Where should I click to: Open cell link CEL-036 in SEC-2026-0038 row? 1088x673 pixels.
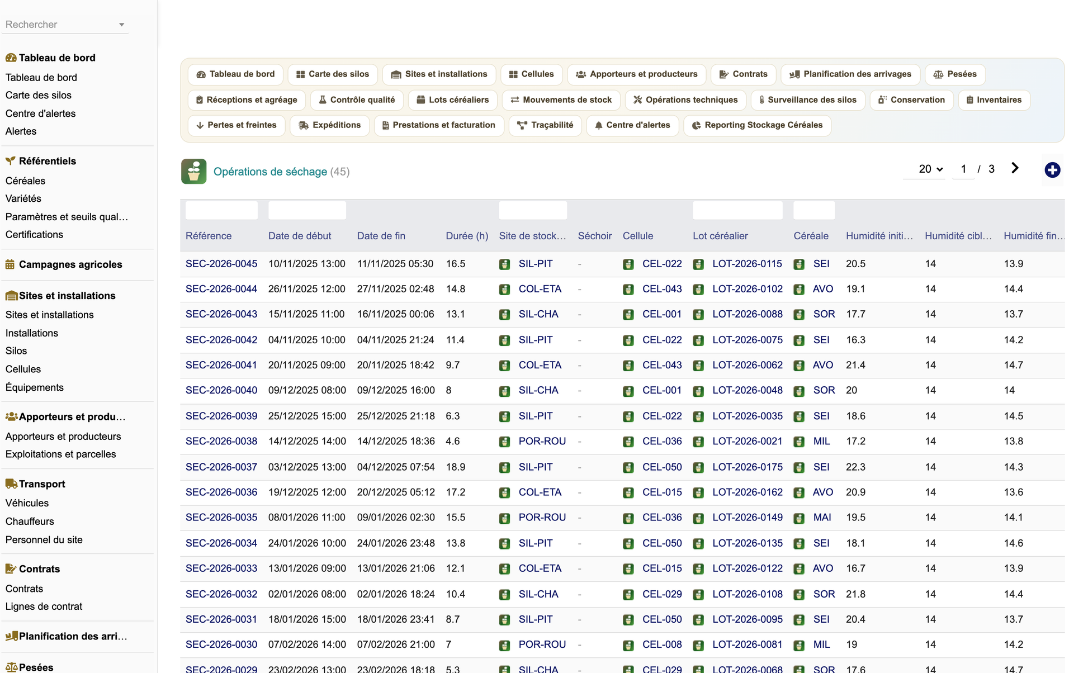point(662,441)
